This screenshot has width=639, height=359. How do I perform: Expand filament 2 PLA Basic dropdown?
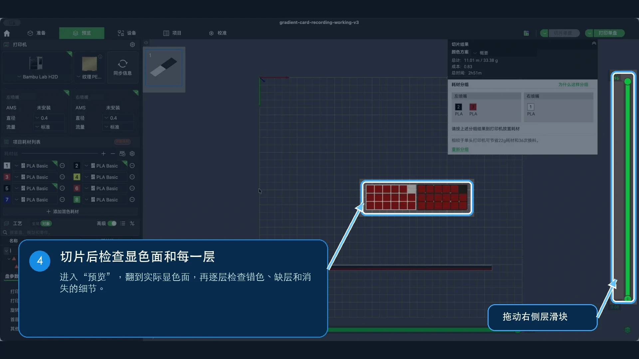pyautogui.click(x=87, y=166)
